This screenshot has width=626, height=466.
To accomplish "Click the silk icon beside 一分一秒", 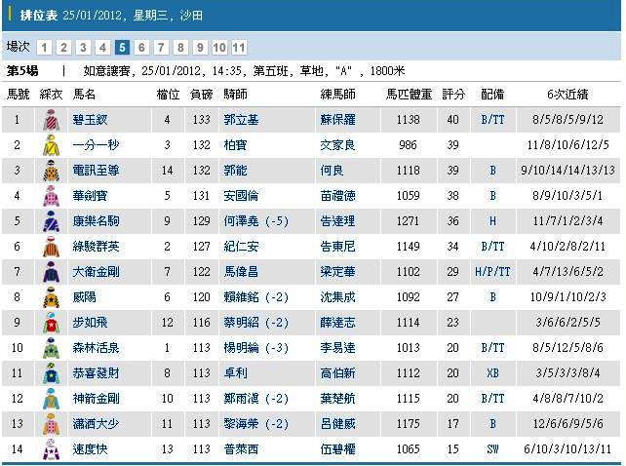I will tap(51, 145).
